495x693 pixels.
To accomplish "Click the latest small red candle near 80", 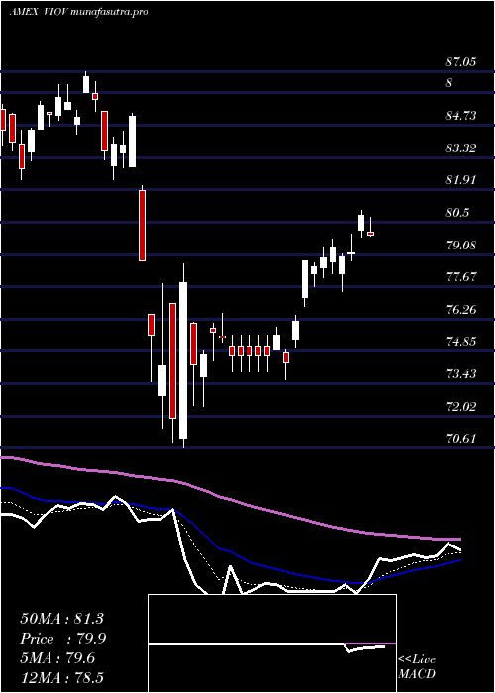I will 371,233.
